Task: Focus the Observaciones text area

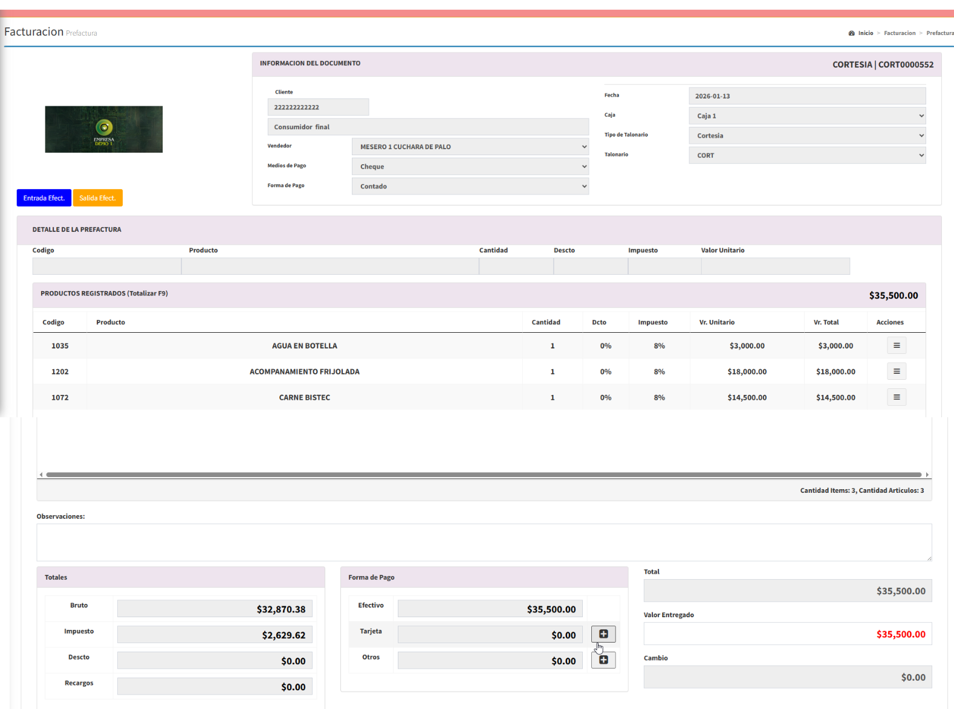Action: 484,542
